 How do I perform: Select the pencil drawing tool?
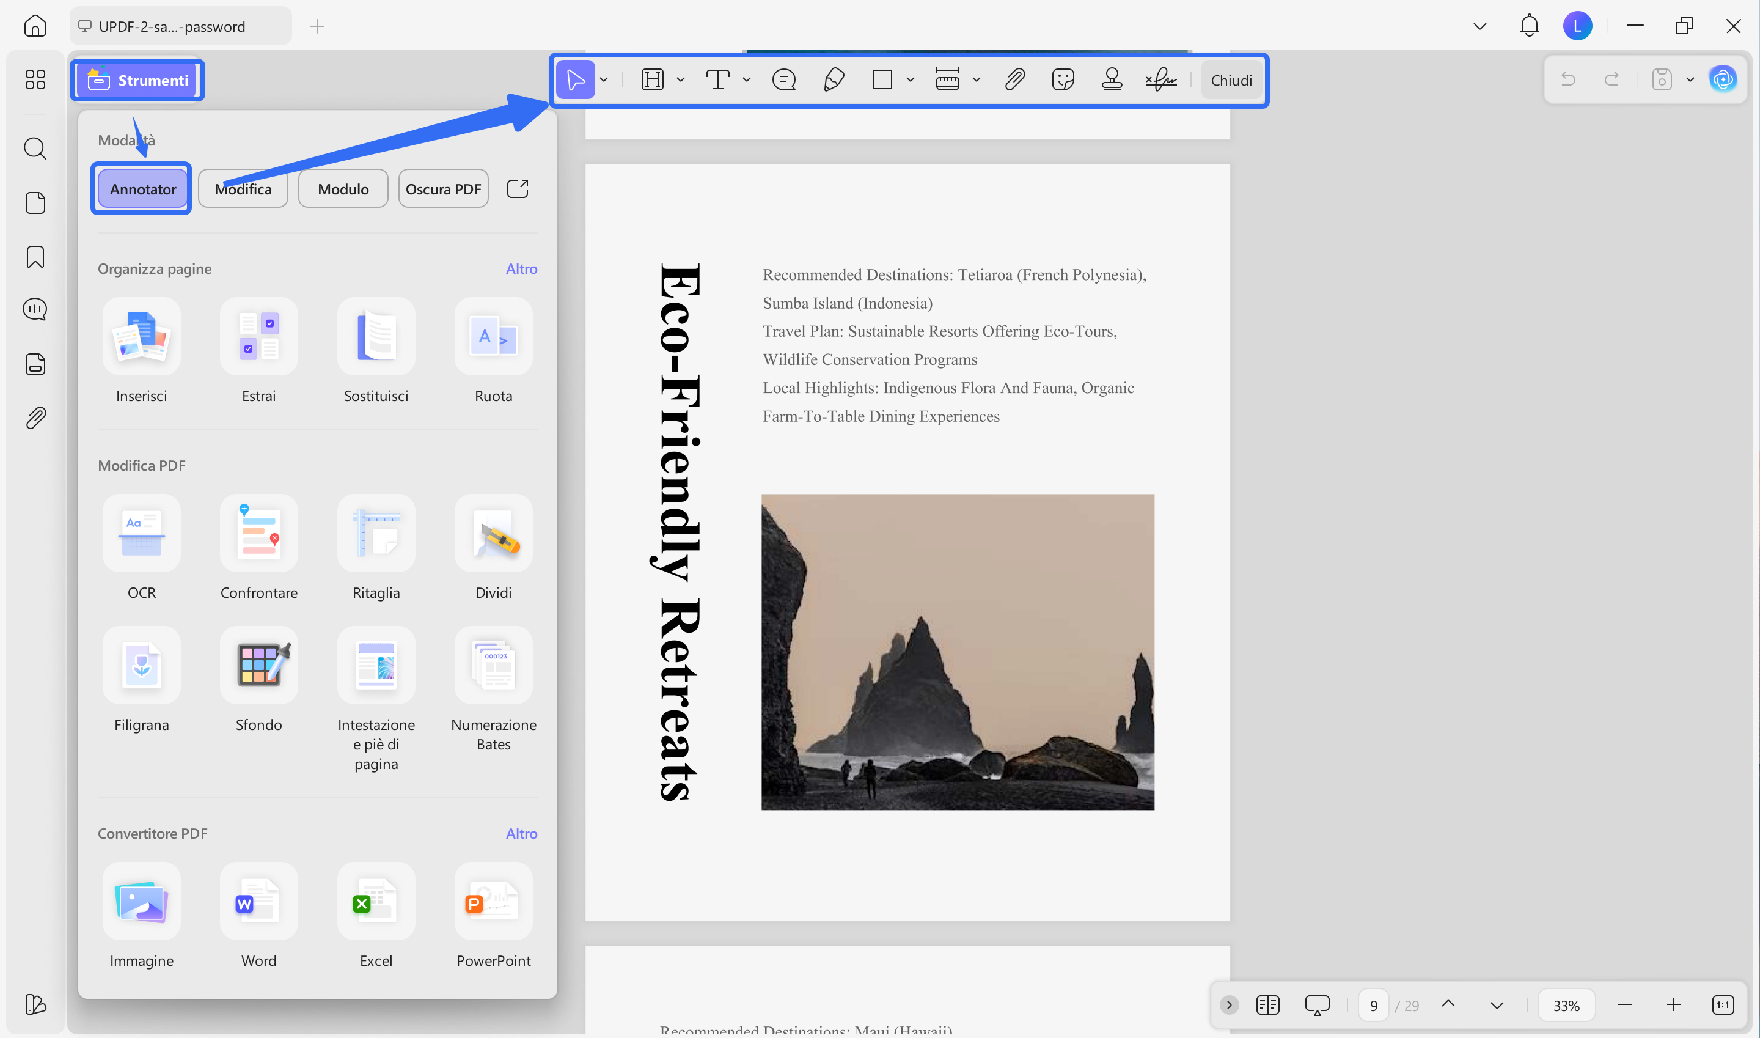click(x=834, y=79)
